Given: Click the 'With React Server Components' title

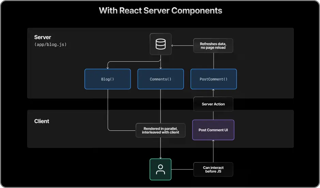Looking at the screenshot, I should (161, 11).
